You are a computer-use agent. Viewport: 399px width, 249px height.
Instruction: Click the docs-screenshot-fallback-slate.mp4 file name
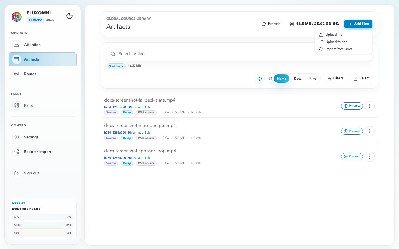(x=140, y=100)
